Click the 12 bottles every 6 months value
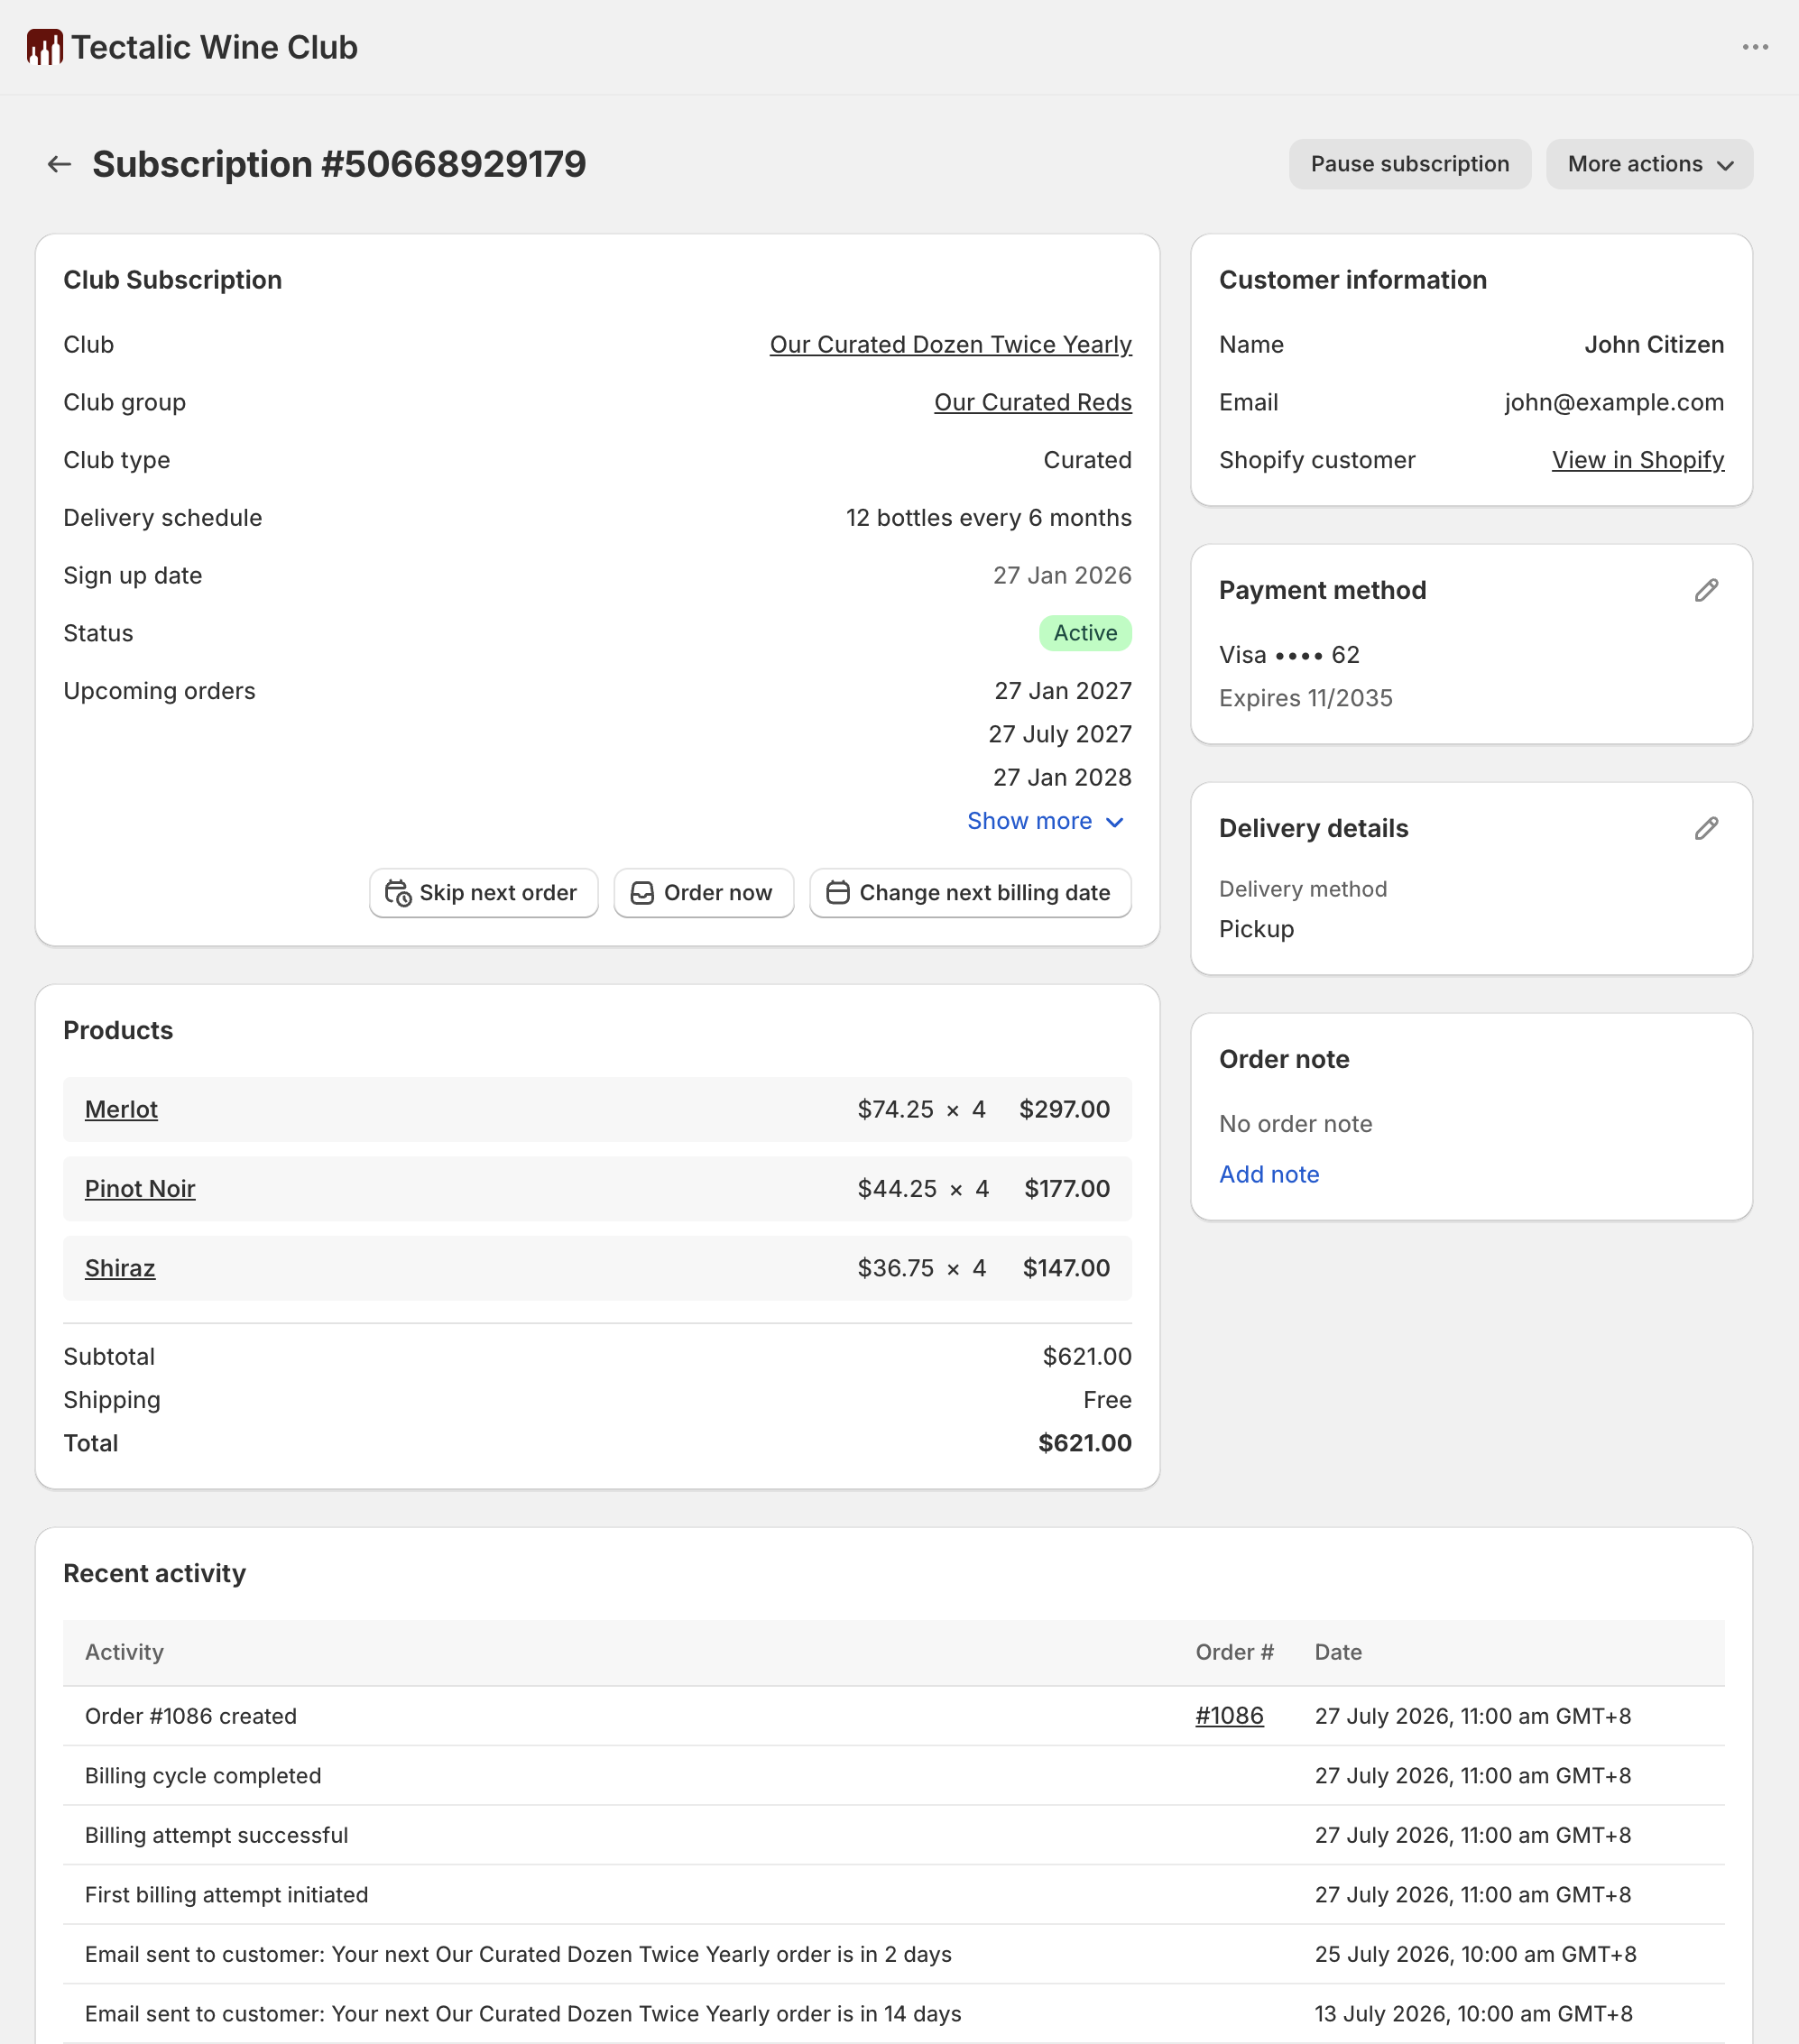1799x2044 pixels. (988, 518)
